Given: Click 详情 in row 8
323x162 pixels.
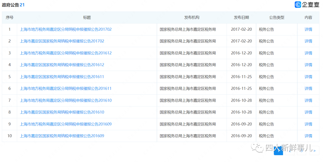Looking at the screenshot, I should (x=308, y=112).
